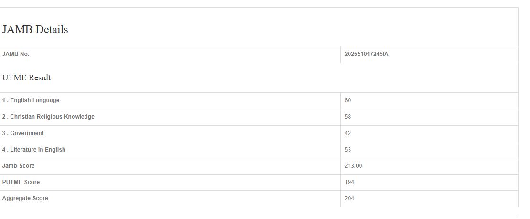Click the Aggregate Score value 204
The height and width of the screenshot is (219, 530).
point(349,198)
